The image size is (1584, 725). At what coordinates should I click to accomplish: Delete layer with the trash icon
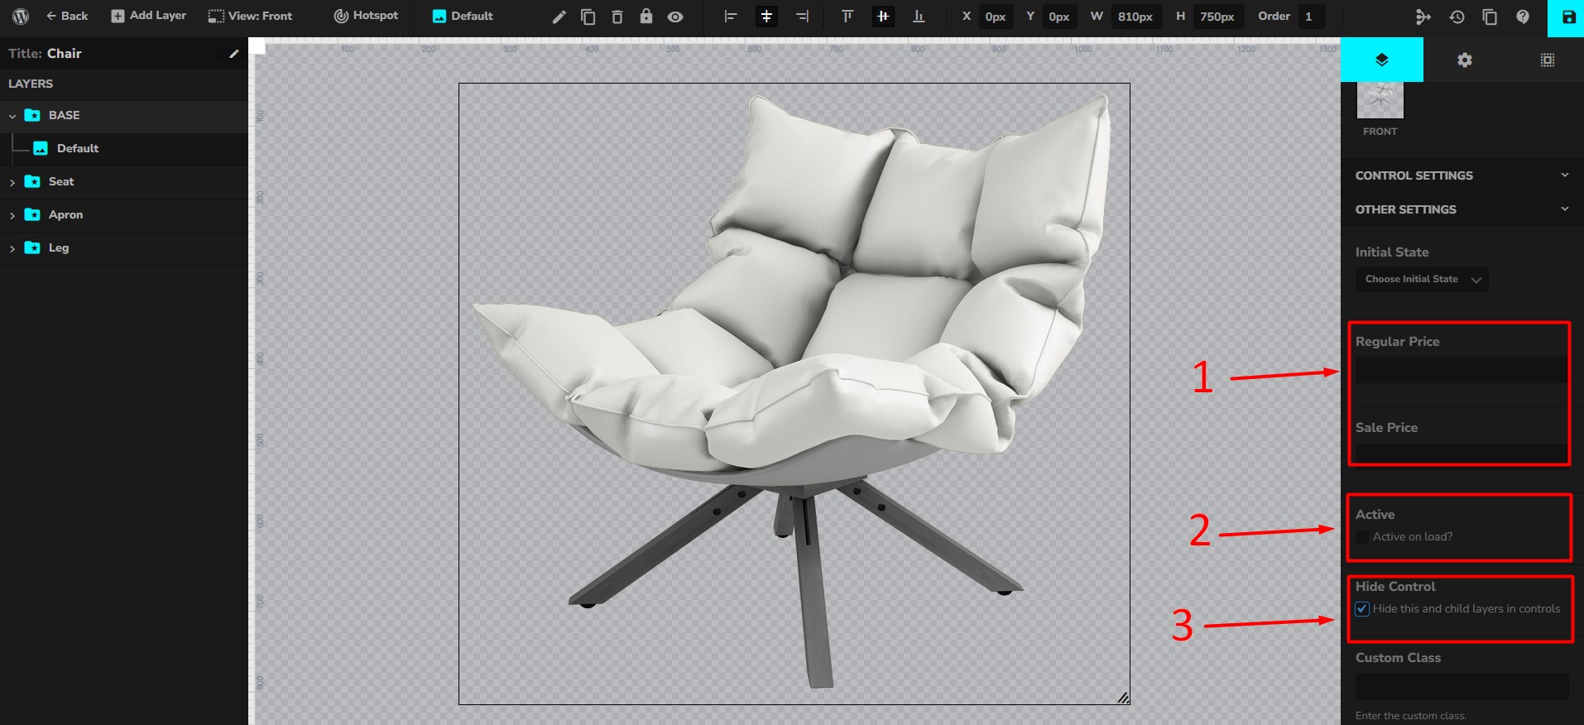(x=617, y=17)
